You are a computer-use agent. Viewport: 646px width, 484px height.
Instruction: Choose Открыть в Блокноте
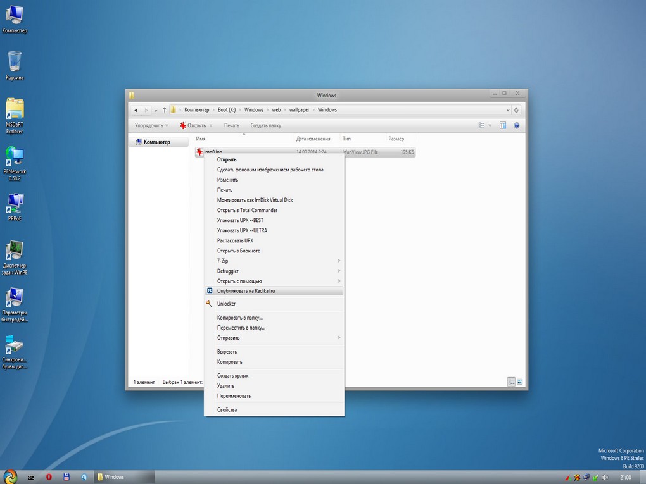coord(274,251)
